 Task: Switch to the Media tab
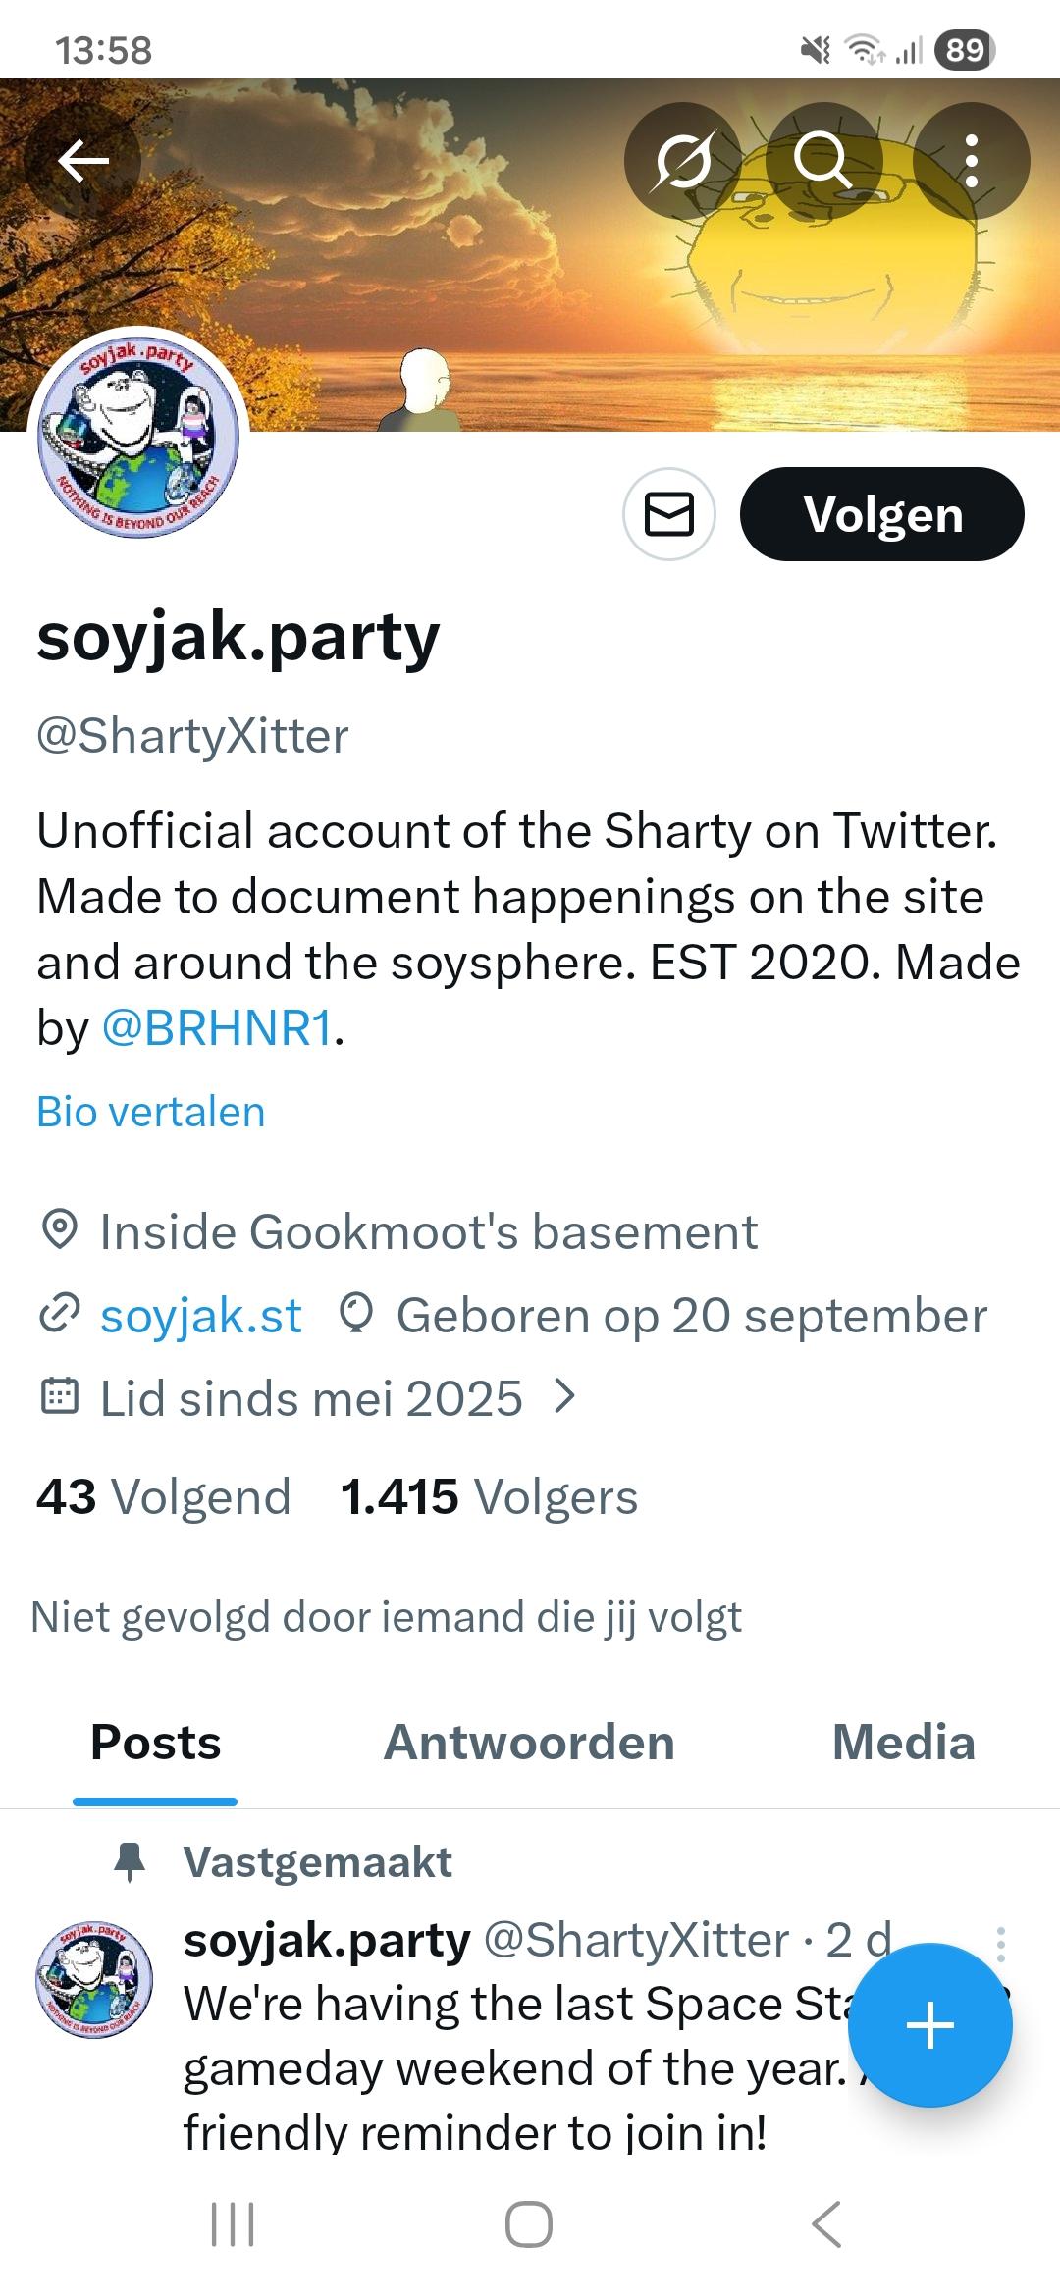(x=903, y=1743)
